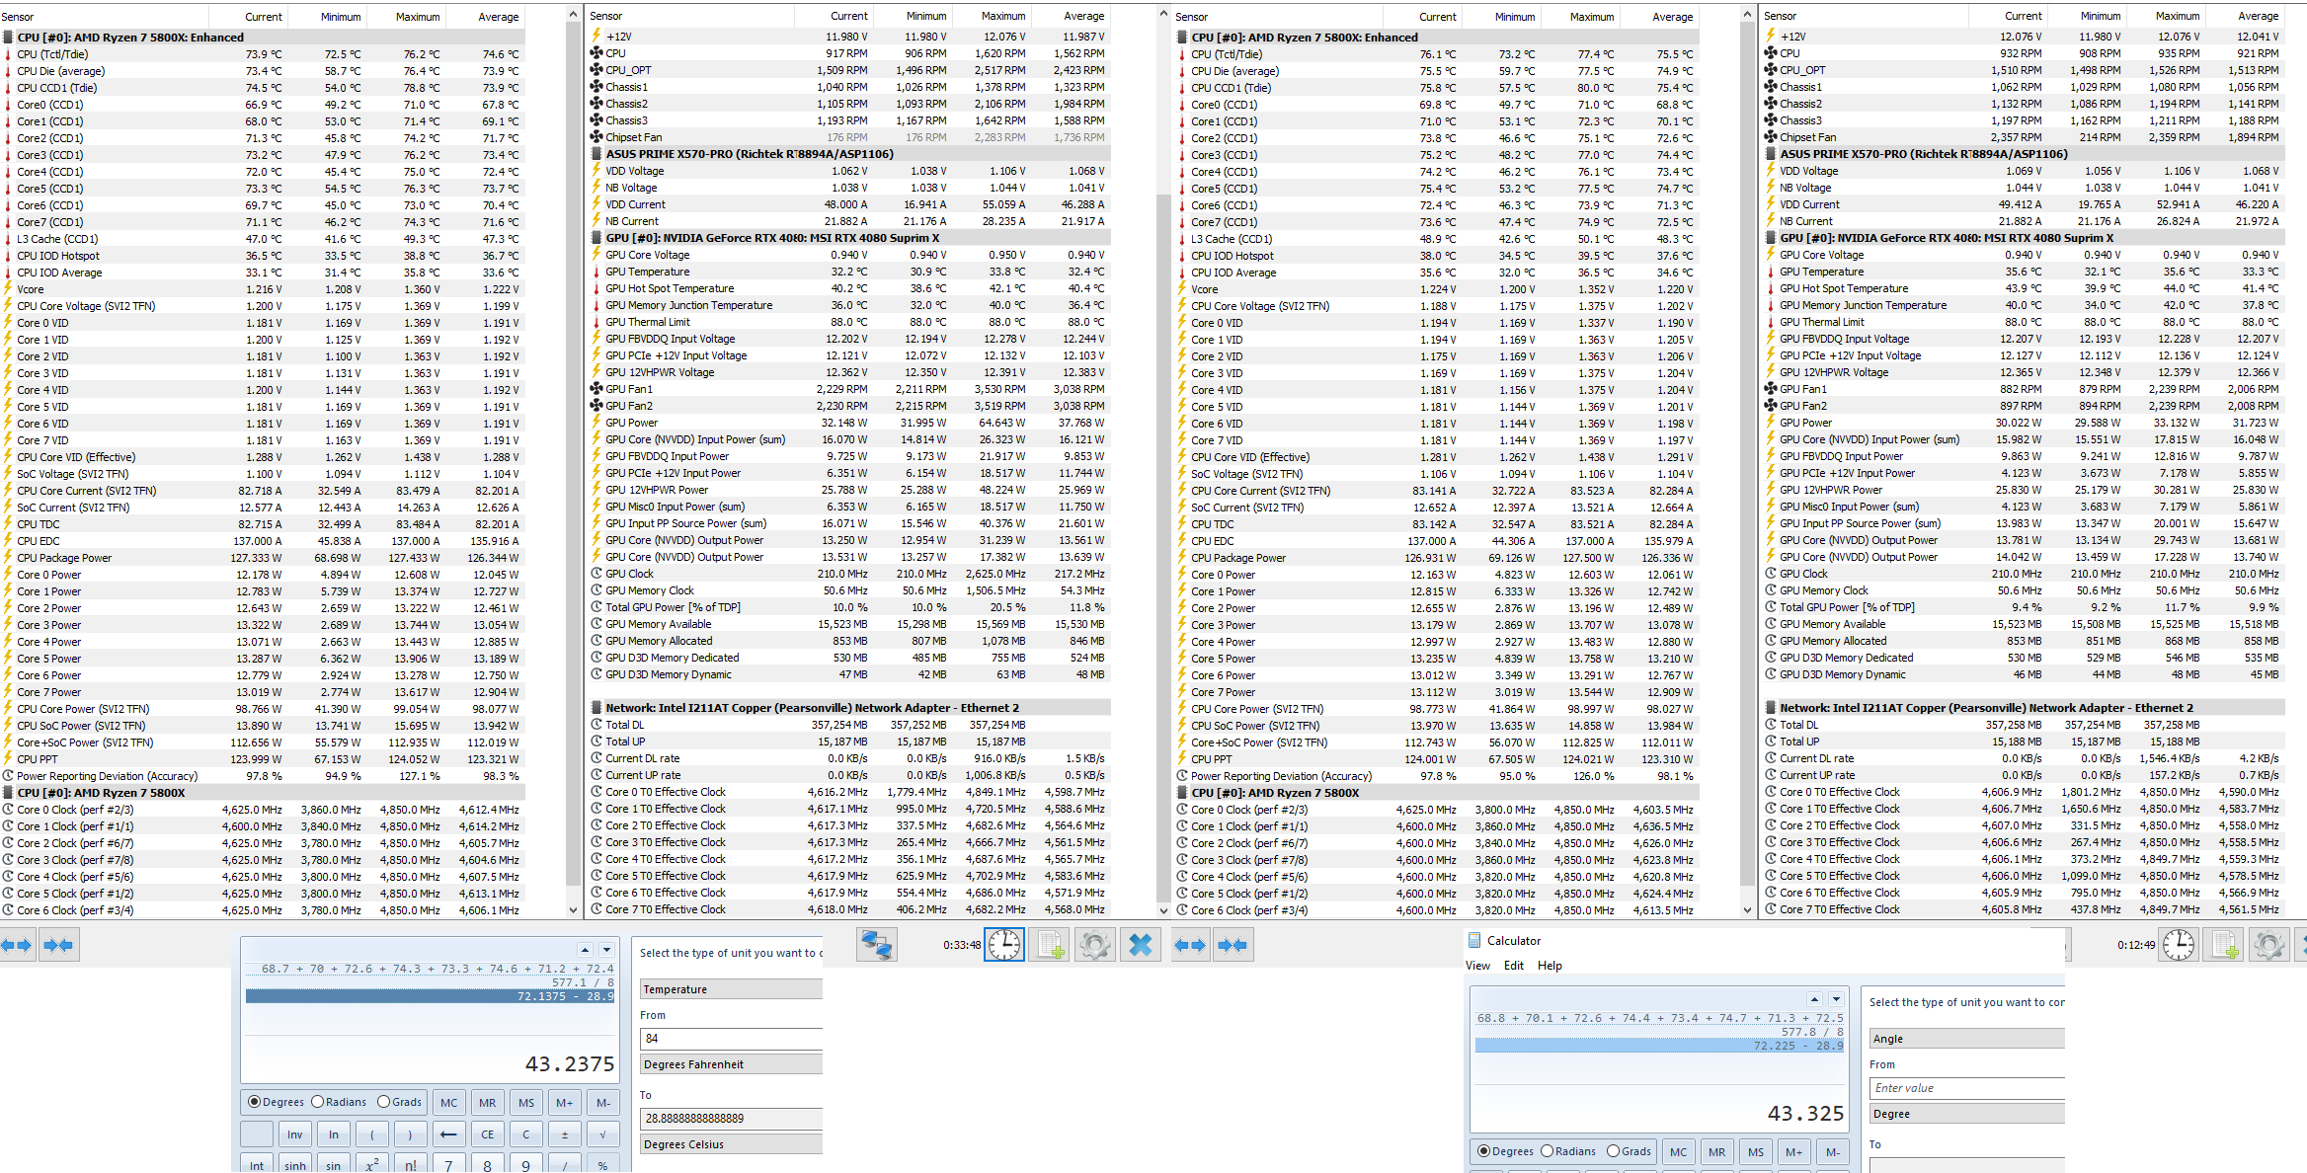Open the Degrees Celsius dropdown
The width and height of the screenshot is (2307, 1173).
point(731,1144)
